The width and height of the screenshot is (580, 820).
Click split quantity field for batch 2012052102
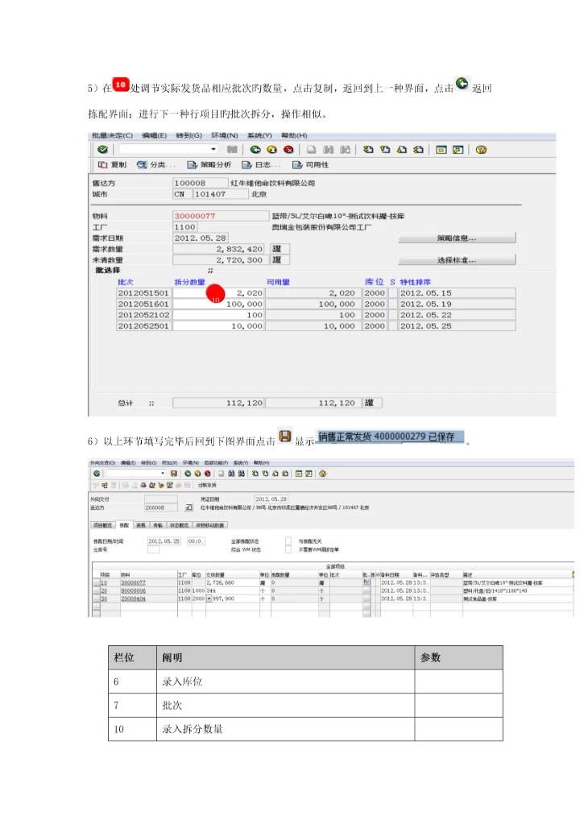(218, 315)
